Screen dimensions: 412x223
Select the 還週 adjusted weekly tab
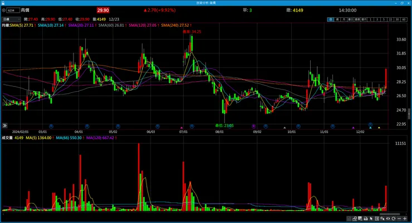[357, 19]
